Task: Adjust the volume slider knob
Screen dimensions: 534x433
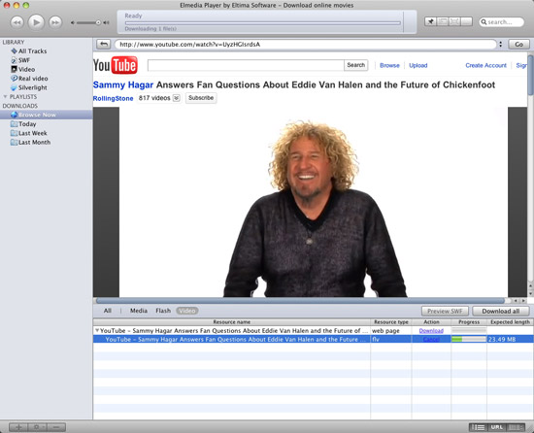Action: pyautogui.click(x=98, y=22)
